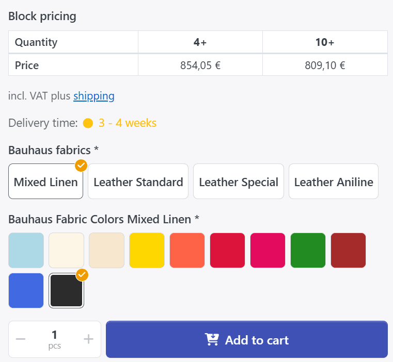Select the Mixed Linen fabric option
This screenshot has height=362, width=393.
point(45,182)
